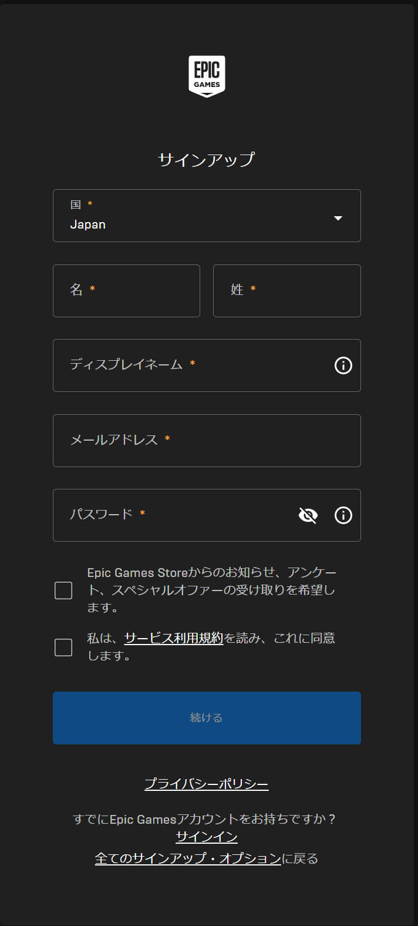Click the last name (姓) field
418x926 pixels.
point(286,291)
